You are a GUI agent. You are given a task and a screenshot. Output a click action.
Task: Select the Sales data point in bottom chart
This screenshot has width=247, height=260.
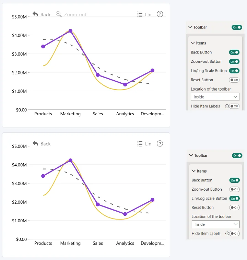click(x=98, y=204)
